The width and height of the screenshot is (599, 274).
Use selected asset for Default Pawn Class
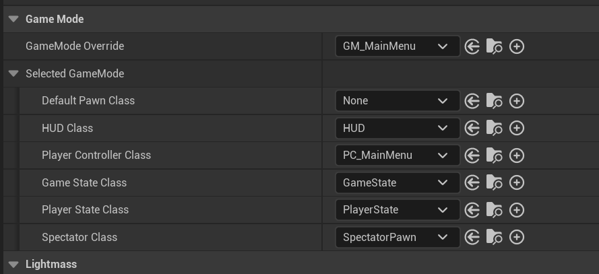[472, 101]
